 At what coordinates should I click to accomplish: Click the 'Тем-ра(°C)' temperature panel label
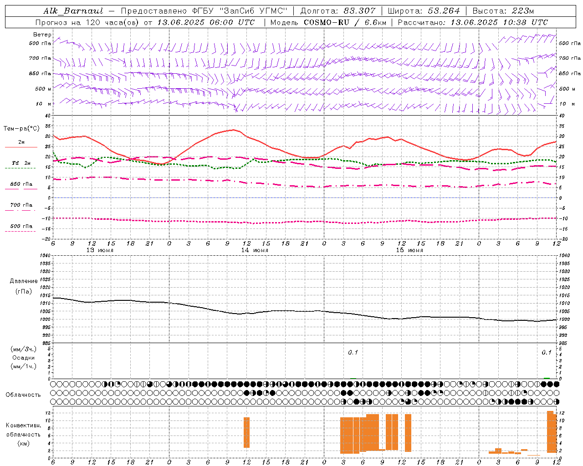[x=21, y=129]
